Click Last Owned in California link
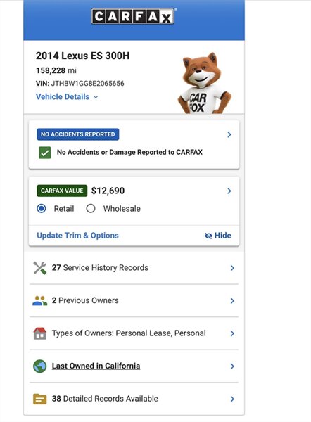 (96, 366)
